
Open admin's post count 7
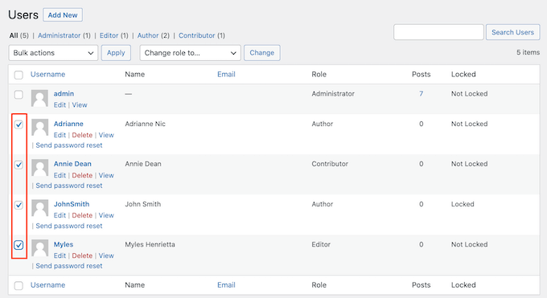tap(421, 94)
